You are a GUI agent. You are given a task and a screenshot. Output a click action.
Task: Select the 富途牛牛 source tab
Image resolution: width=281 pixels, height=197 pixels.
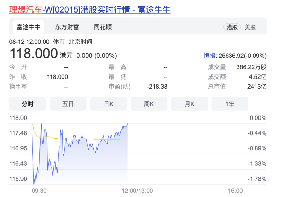(29, 27)
